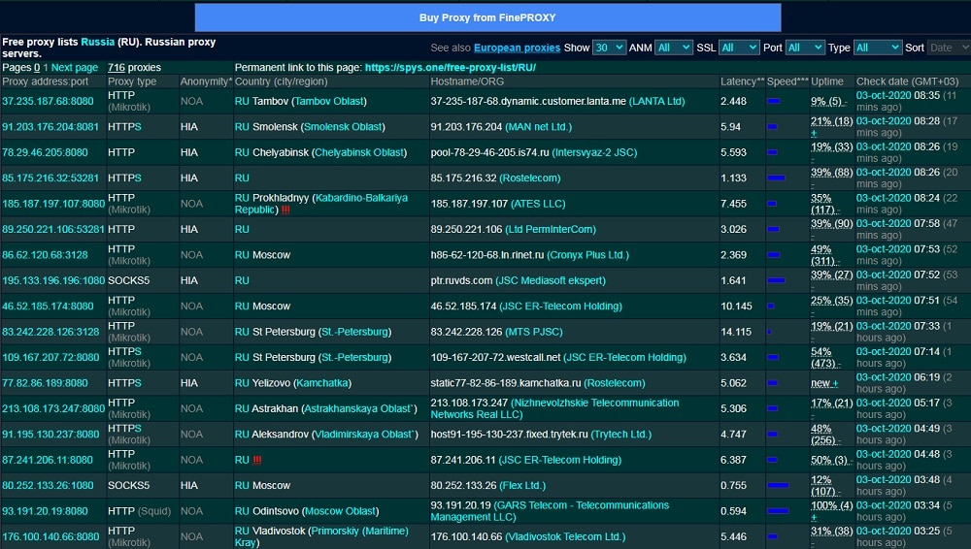Click the RU country link in the 85.175.216.32 row
Image resolution: width=971 pixels, height=549 pixels.
242,178
